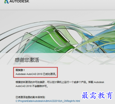Open the ACD2018zh_CNRegInfo.html file path link

48,101
